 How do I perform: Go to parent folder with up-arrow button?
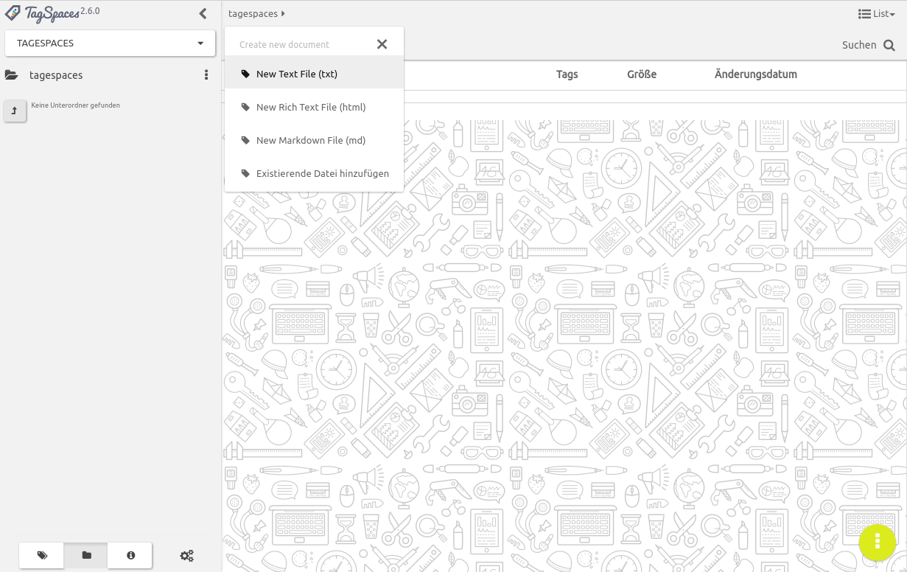click(x=15, y=111)
